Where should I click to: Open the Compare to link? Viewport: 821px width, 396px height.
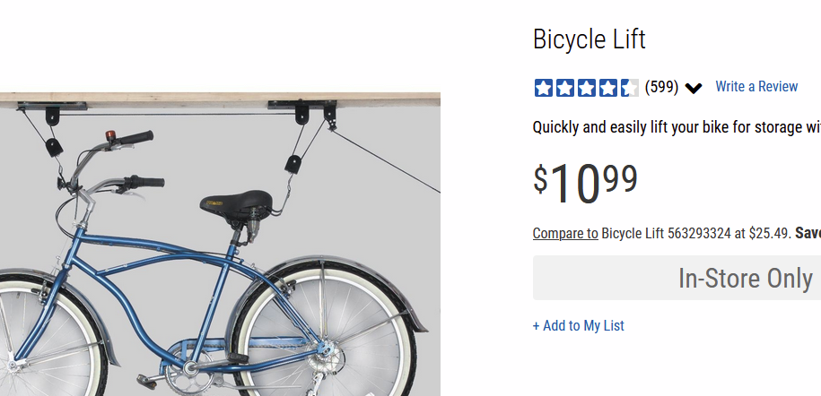click(x=565, y=234)
